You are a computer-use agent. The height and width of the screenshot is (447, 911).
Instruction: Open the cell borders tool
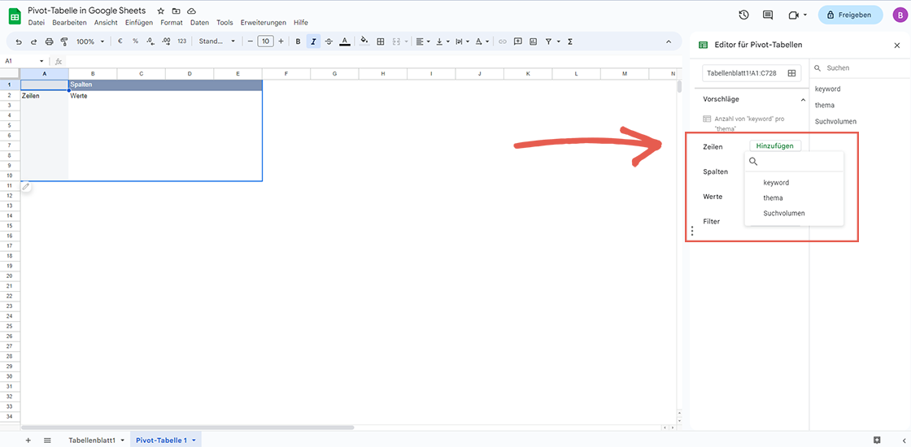pyautogui.click(x=381, y=41)
